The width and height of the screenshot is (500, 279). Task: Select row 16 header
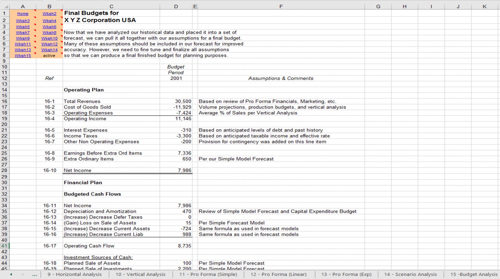(4, 101)
